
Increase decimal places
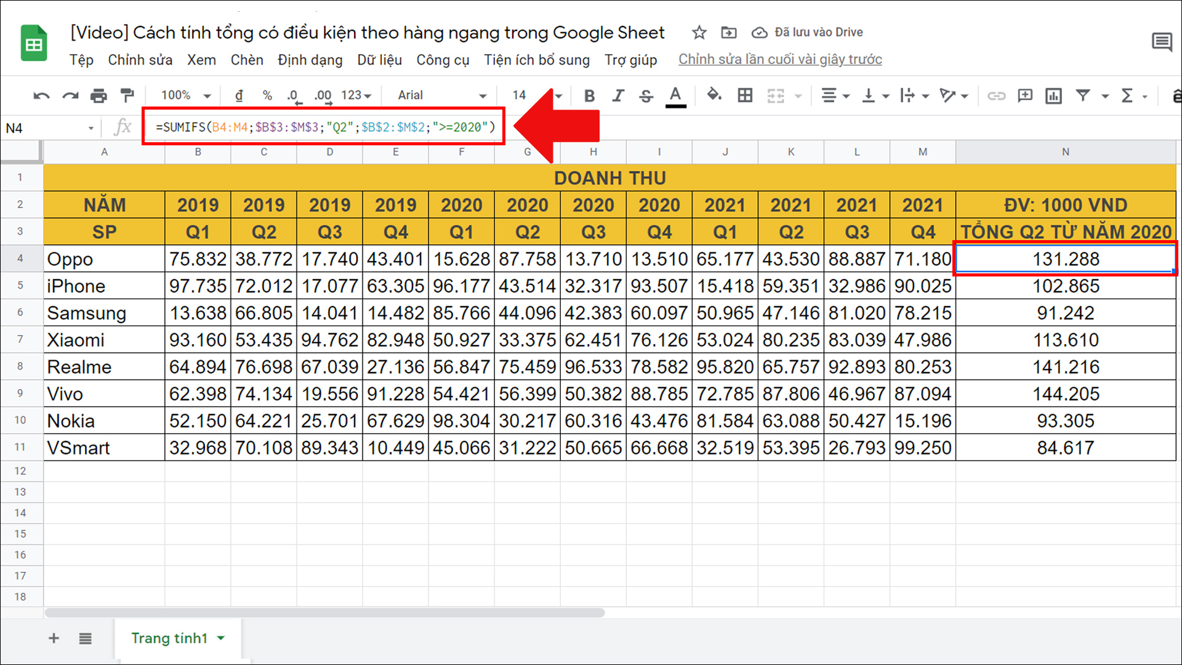pyautogui.click(x=323, y=95)
